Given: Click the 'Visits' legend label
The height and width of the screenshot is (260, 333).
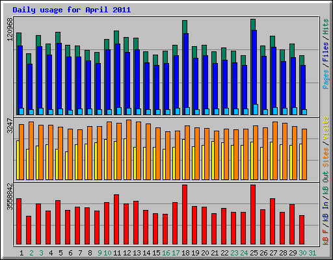Looking at the screenshot, I should click(x=326, y=128).
